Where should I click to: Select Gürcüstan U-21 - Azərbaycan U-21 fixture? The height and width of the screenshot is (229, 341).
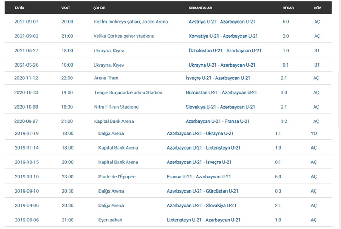point(221,92)
